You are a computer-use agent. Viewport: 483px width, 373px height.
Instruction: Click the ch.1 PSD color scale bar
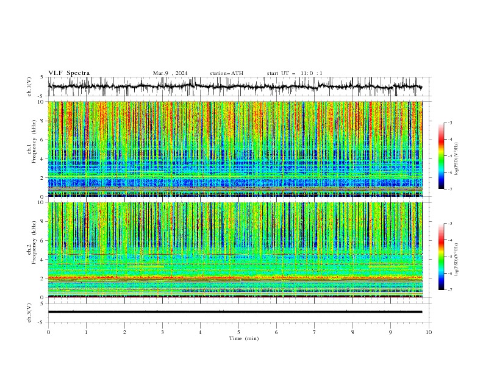pyautogui.click(x=442, y=156)
